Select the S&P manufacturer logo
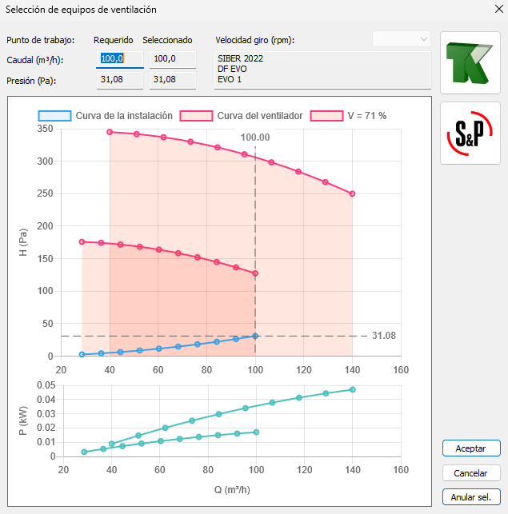Image resolution: width=508 pixels, height=514 pixels. click(470, 133)
